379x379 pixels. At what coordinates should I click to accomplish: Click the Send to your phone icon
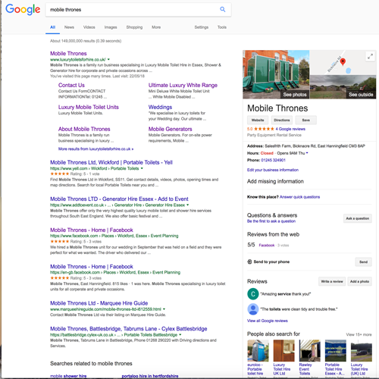pos(249,262)
